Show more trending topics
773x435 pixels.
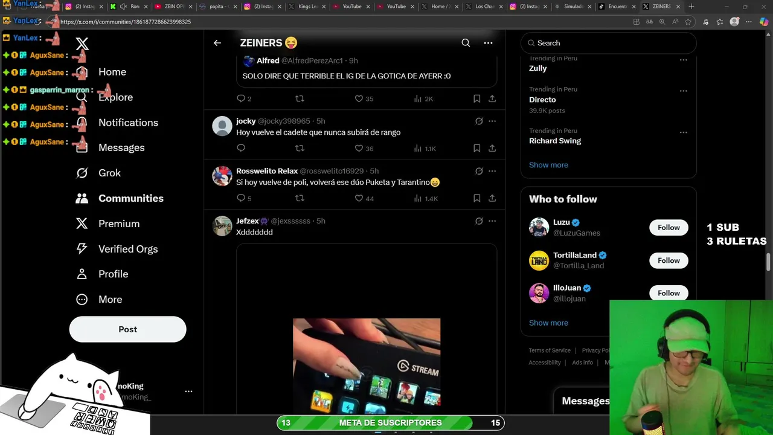[548, 165]
